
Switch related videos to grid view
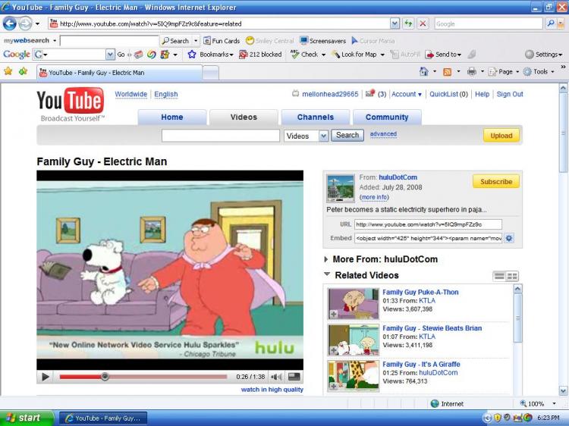[x=512, y=276]
